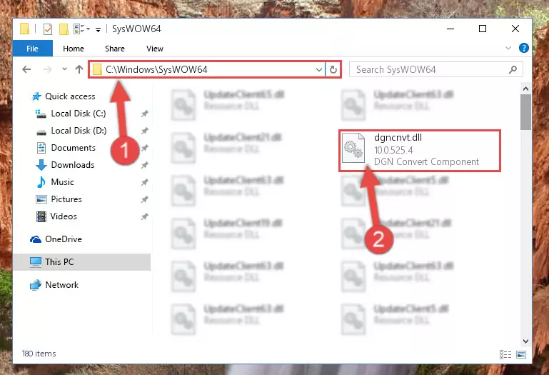549x375 pixels.
Task: Go back with the Back arrow
Action: point(26,69)
